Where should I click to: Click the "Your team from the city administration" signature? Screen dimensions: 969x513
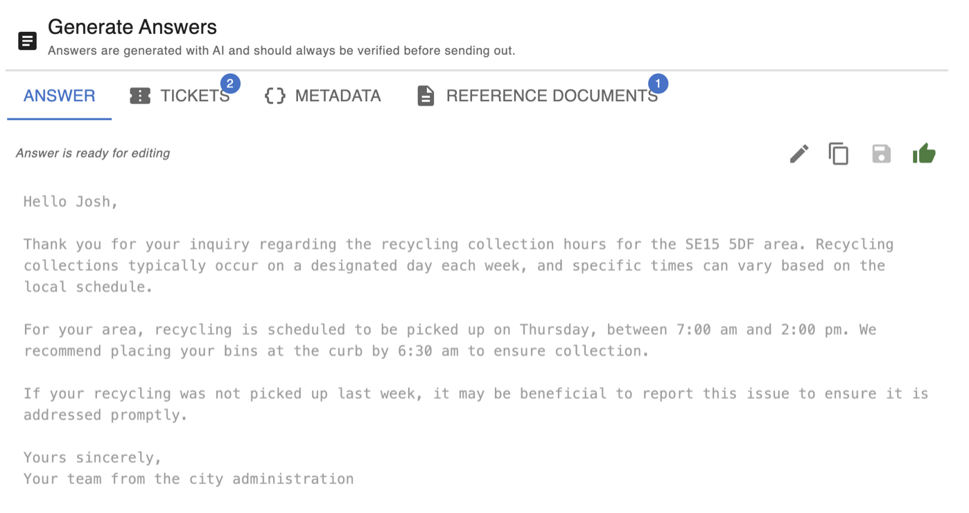[x=189, y=478]
